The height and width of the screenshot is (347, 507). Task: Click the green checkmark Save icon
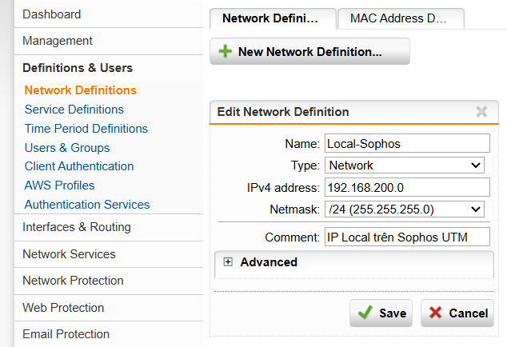365,313
